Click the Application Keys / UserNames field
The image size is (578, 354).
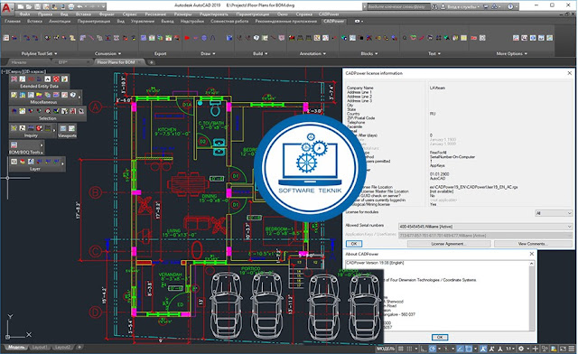485,236
